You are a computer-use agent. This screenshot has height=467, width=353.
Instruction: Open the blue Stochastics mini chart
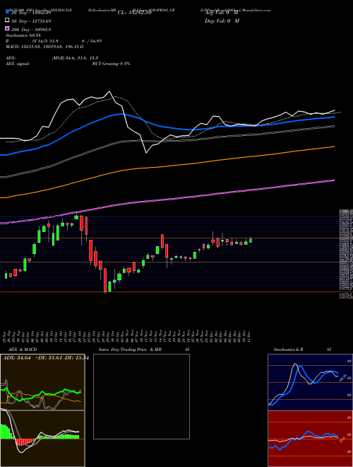[310, 382]
